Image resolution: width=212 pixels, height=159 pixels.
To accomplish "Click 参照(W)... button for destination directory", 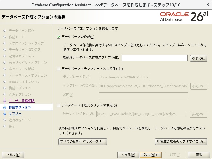I will [x=198, y=114].
